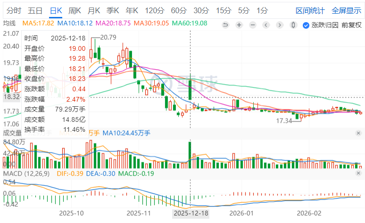The image size is (365, 223).
Task: Select the 月K tab
Action: (94, 10)
